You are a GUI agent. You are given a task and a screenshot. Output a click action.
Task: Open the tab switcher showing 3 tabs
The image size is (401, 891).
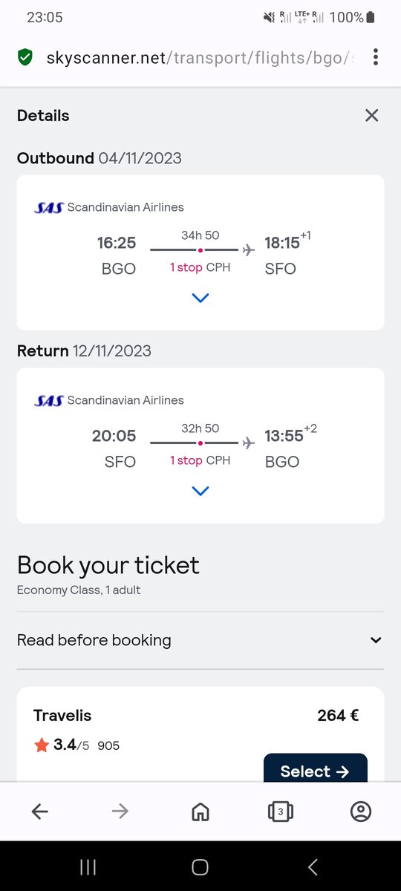tap(281, 812)
